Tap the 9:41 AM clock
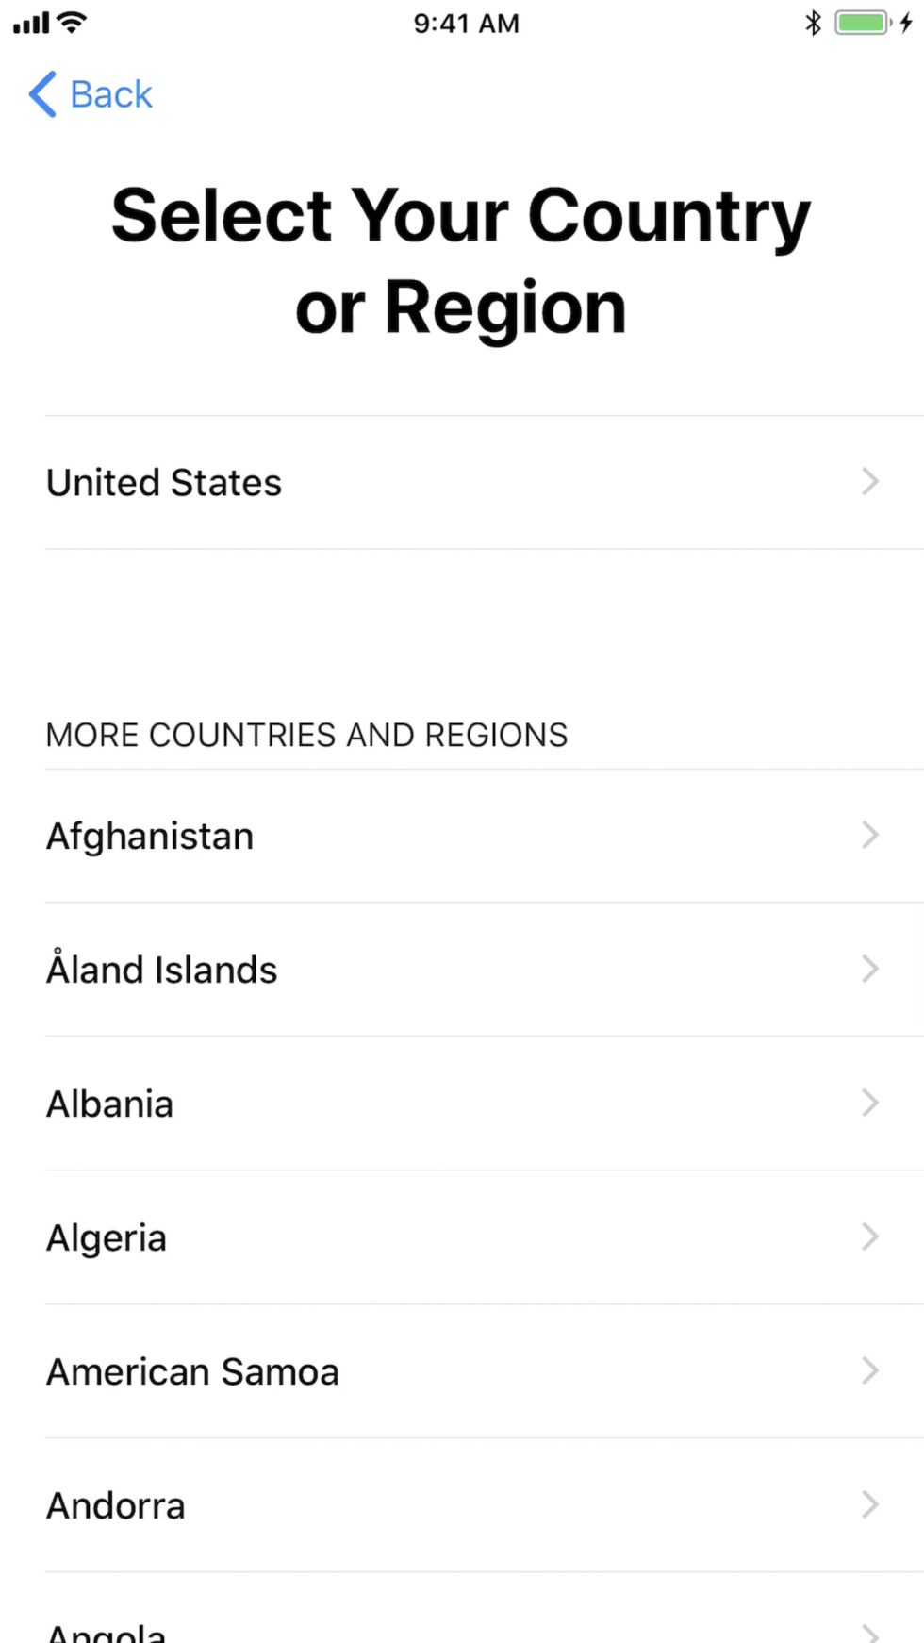 click(x=466, y=23)
